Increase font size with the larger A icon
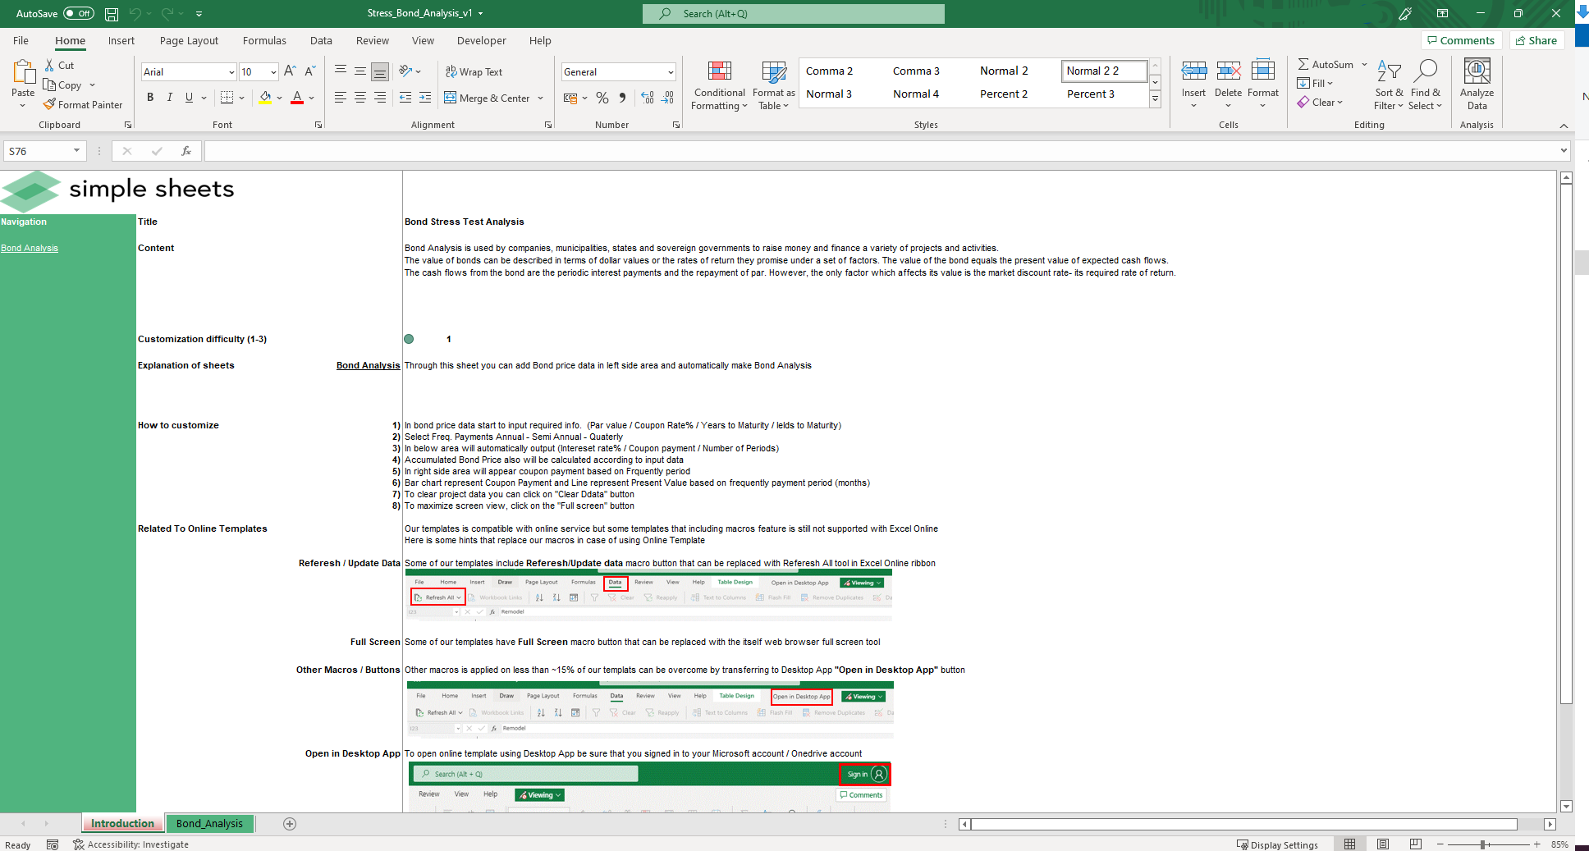The height and width of the screenshot is (851, 1589). pyautogui.click(x=290, y=72)
